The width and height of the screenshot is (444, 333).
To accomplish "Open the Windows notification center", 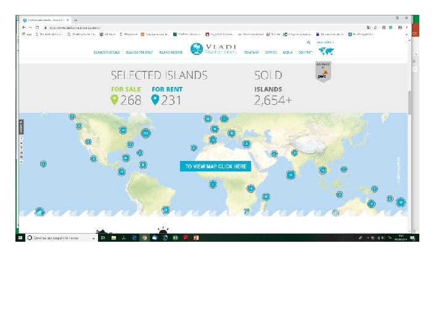I will coord(413,238).
